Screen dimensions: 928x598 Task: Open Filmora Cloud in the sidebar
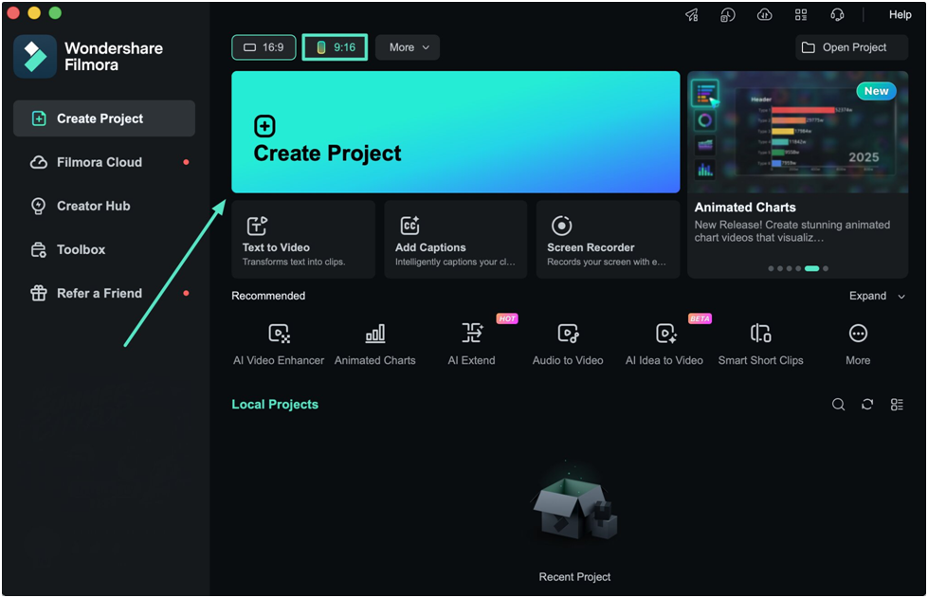point(104,162)
